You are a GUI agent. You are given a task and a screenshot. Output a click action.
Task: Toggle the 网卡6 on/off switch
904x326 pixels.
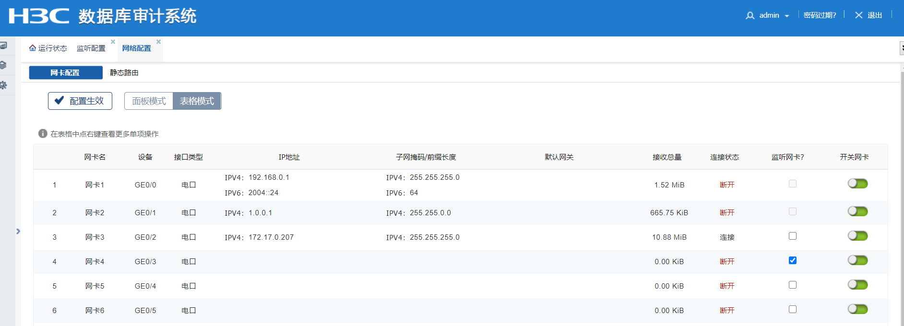point(858,309)
